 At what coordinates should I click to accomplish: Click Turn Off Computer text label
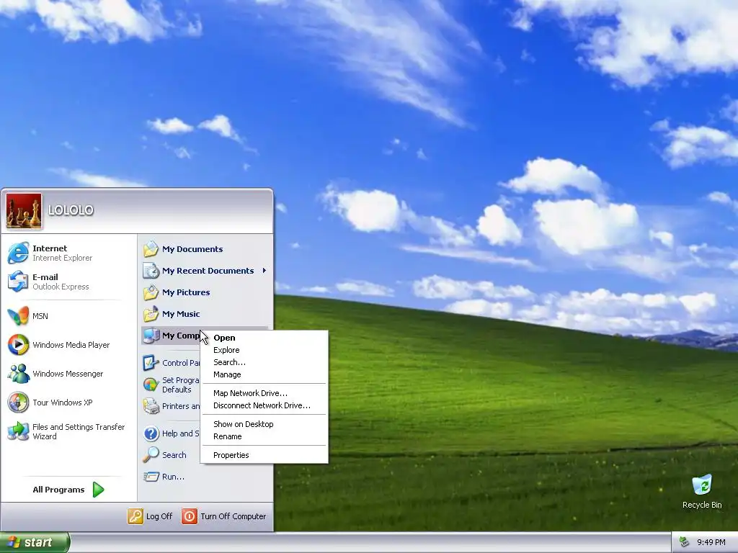(x=233, y=516)
